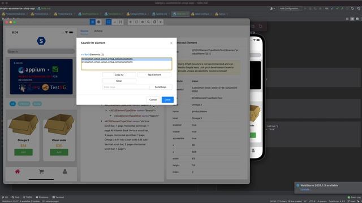Click the blue Done button
Viewport: 362px width, 203px height.
pos(167,100)
